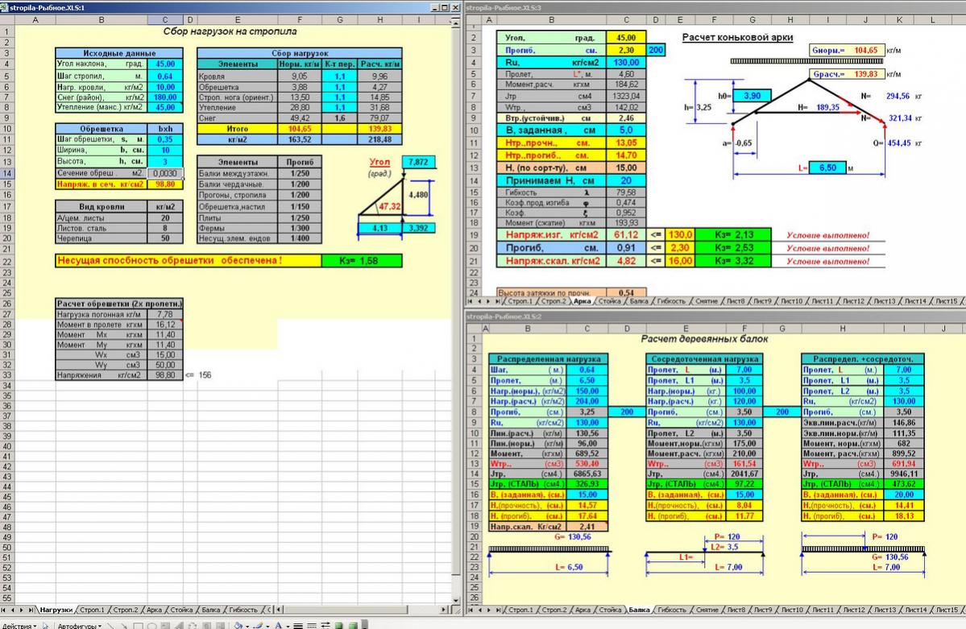
Task: Select the Arrow drawing tool
Action: click(x=124, y=626)
